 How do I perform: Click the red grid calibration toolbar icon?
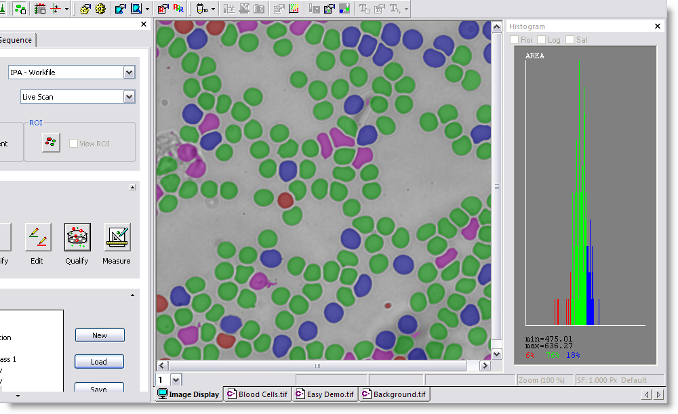[40, 9]
